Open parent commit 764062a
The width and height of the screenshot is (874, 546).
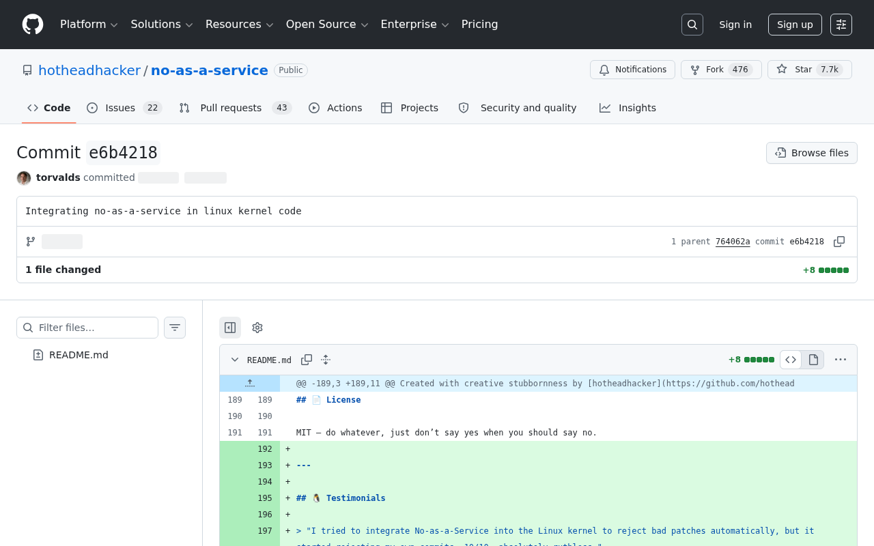[x=733, y=242]
